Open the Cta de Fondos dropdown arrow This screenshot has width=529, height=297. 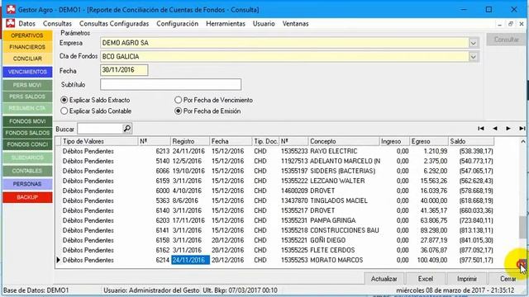(473, 57)
